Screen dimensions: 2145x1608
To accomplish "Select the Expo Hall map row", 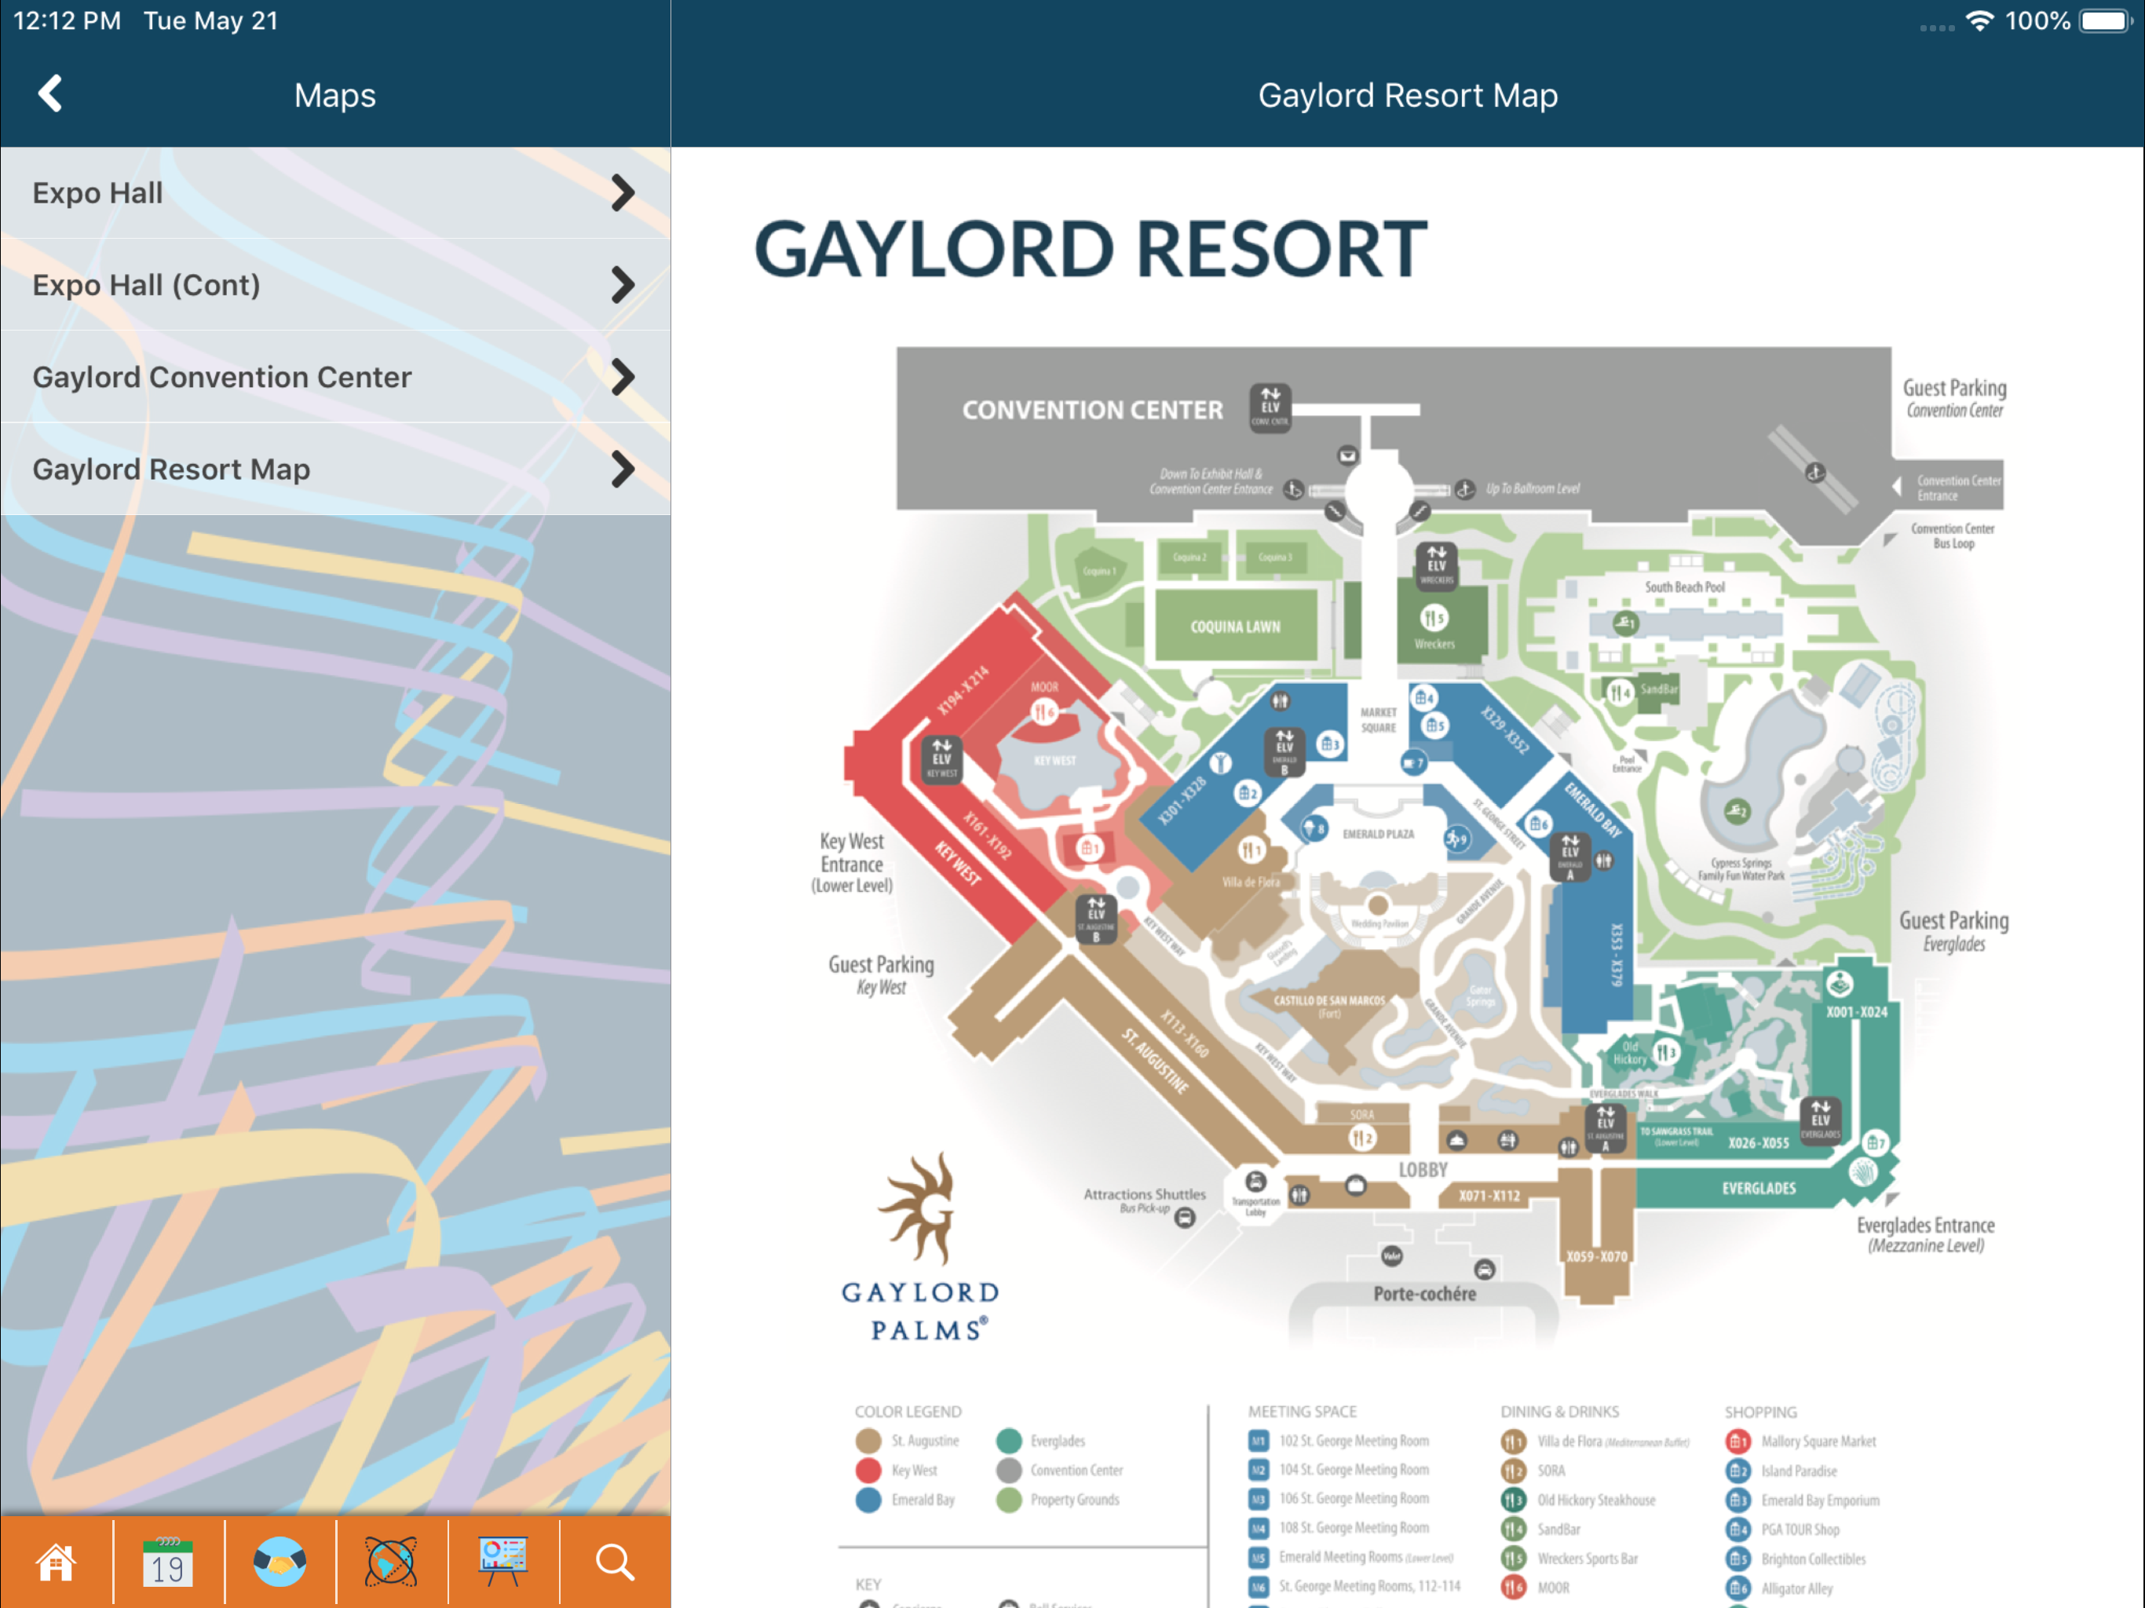I will coord(335,193).
